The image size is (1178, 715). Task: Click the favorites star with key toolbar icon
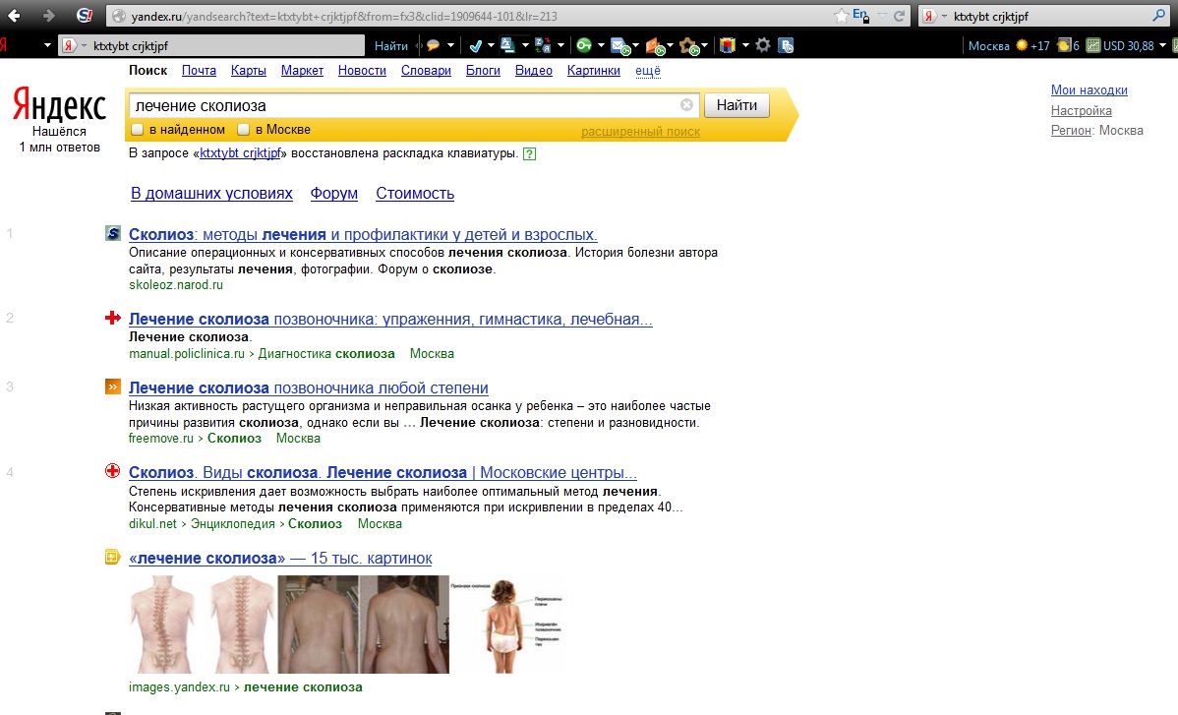pyautogui.click(x=689, y=46)
